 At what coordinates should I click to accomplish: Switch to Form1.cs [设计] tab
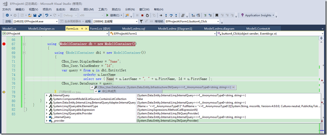[x=100, y=29]
